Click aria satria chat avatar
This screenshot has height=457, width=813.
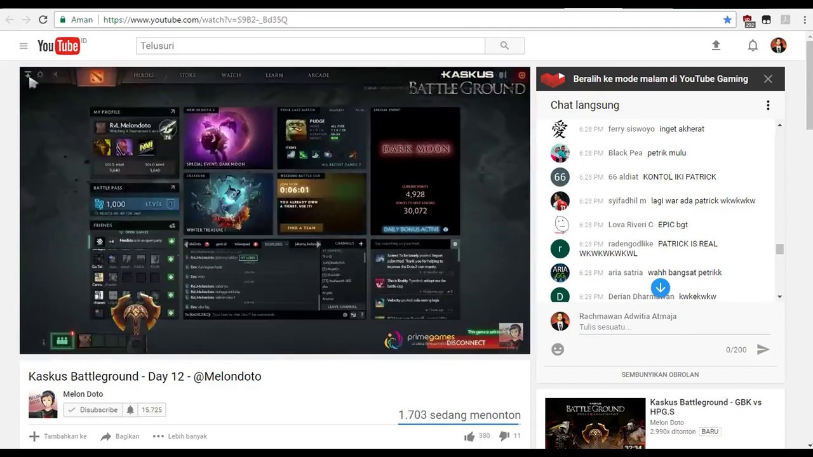click(560, 273)
